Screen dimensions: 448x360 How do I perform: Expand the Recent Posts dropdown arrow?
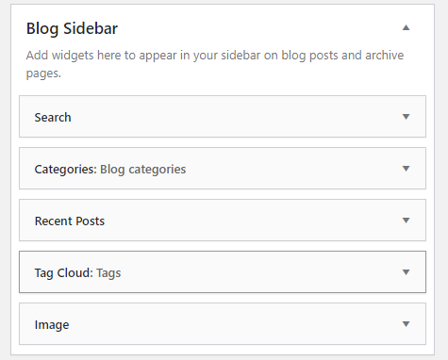[406, 221]
